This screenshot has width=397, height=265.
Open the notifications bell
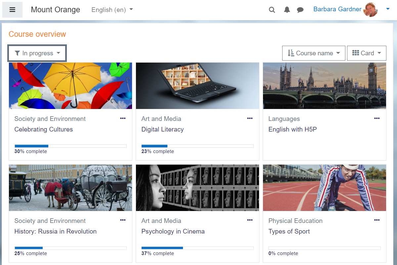pos(287,10)
